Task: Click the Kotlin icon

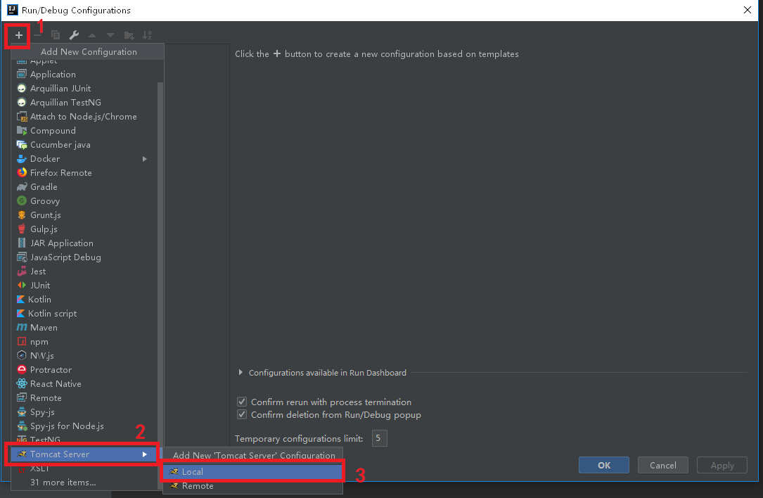Action: (x=20, y=300)
